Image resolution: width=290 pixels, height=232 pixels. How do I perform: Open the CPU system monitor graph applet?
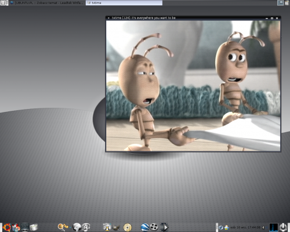pyautogui.click(x=274, y=227)
